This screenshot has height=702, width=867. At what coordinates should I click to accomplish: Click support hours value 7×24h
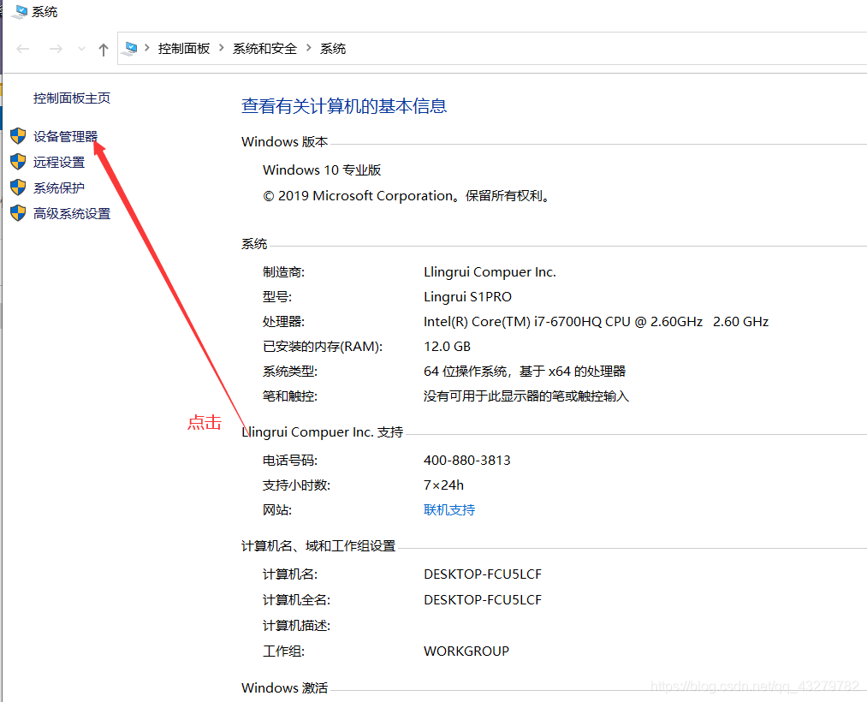click(x=444, y=485)
